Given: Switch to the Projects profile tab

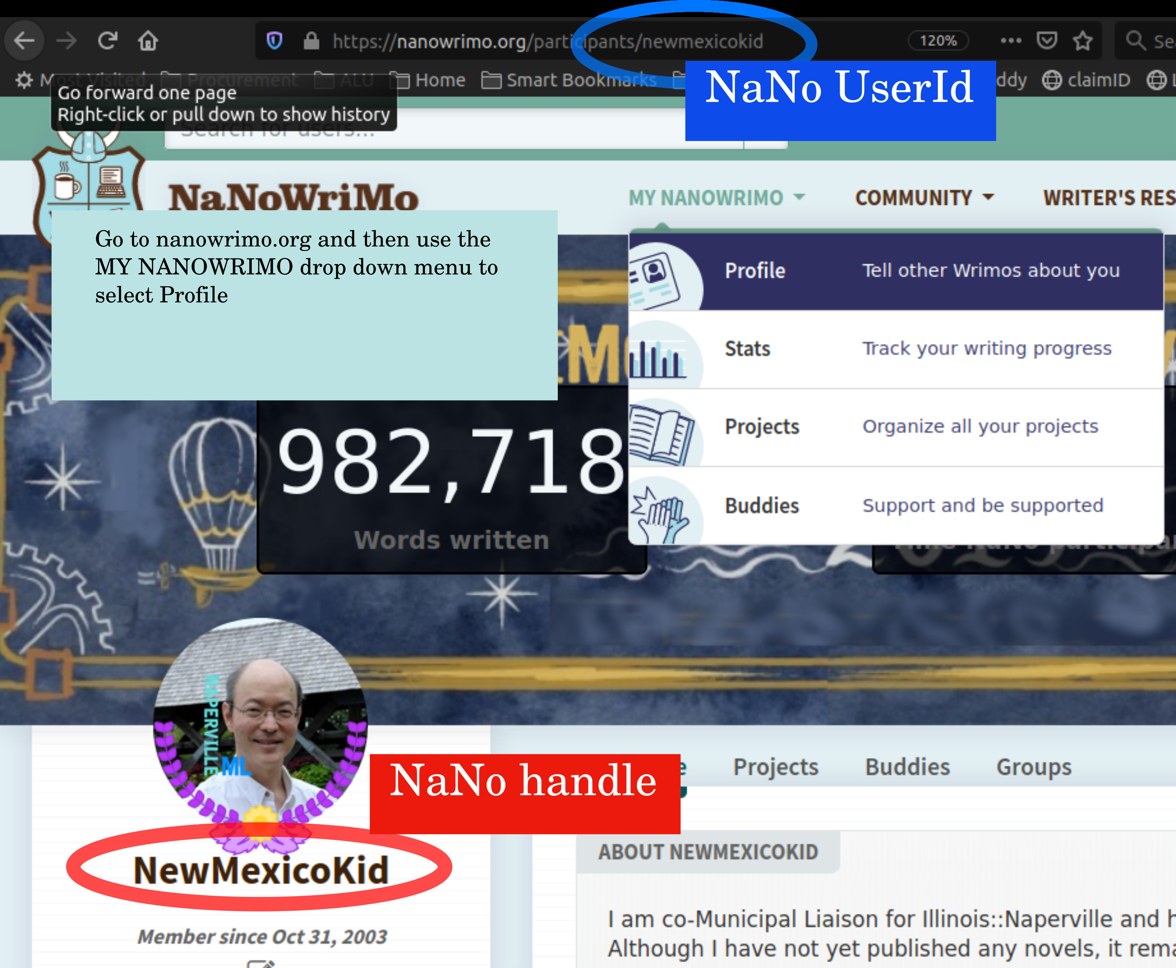Looking at the screenshot, I should point(776,767).
